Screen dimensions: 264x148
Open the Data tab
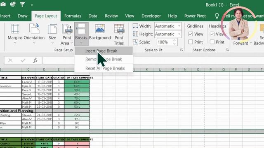[93, 16]
